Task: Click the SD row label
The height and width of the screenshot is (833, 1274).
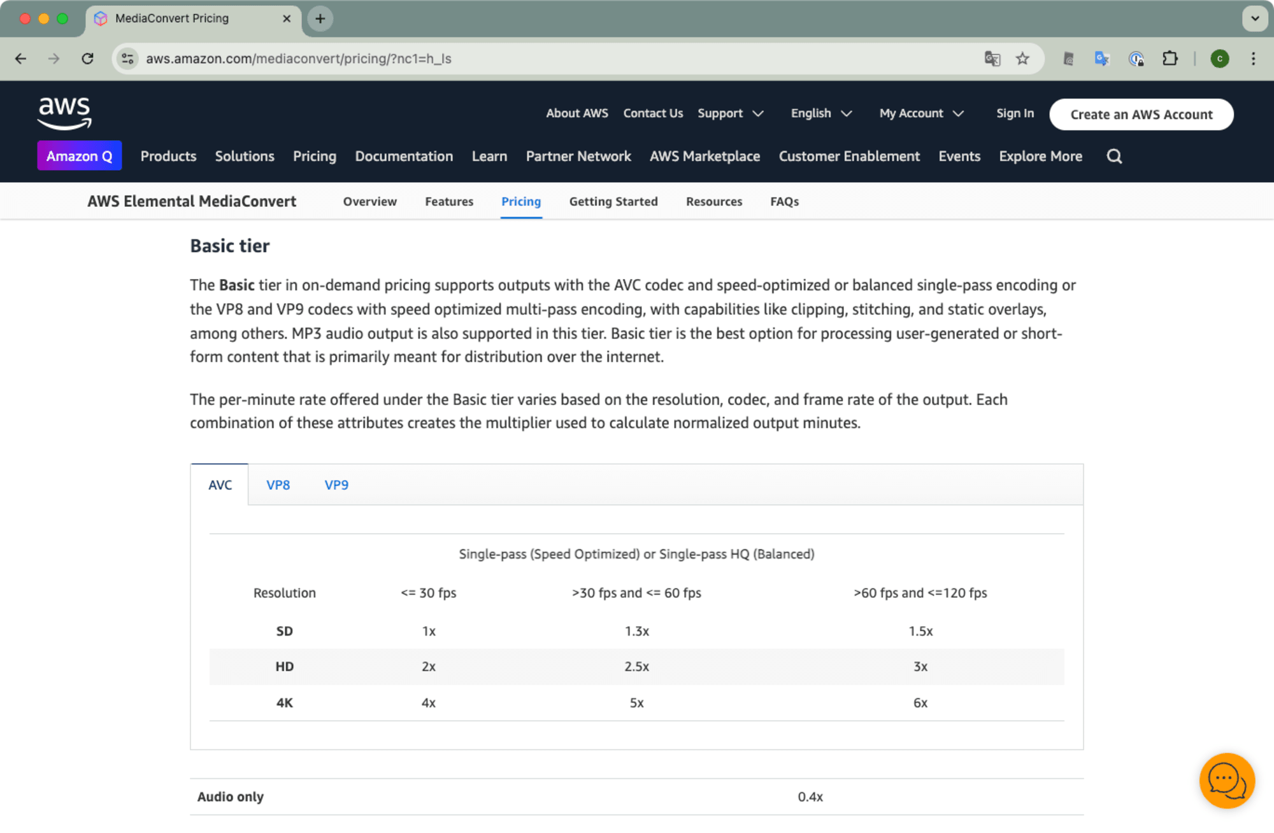Action: pos(284,631)
